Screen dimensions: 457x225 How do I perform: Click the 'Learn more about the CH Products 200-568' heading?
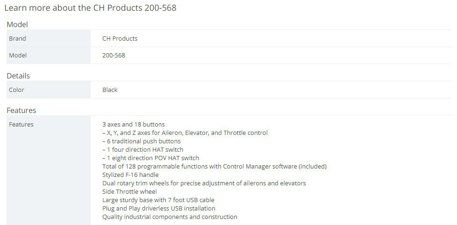pos(90,8)
